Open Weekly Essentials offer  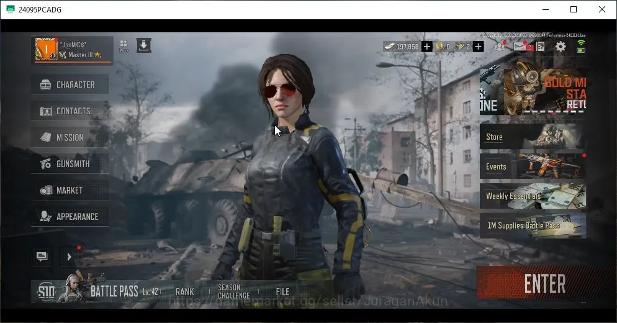coord(533,196)
